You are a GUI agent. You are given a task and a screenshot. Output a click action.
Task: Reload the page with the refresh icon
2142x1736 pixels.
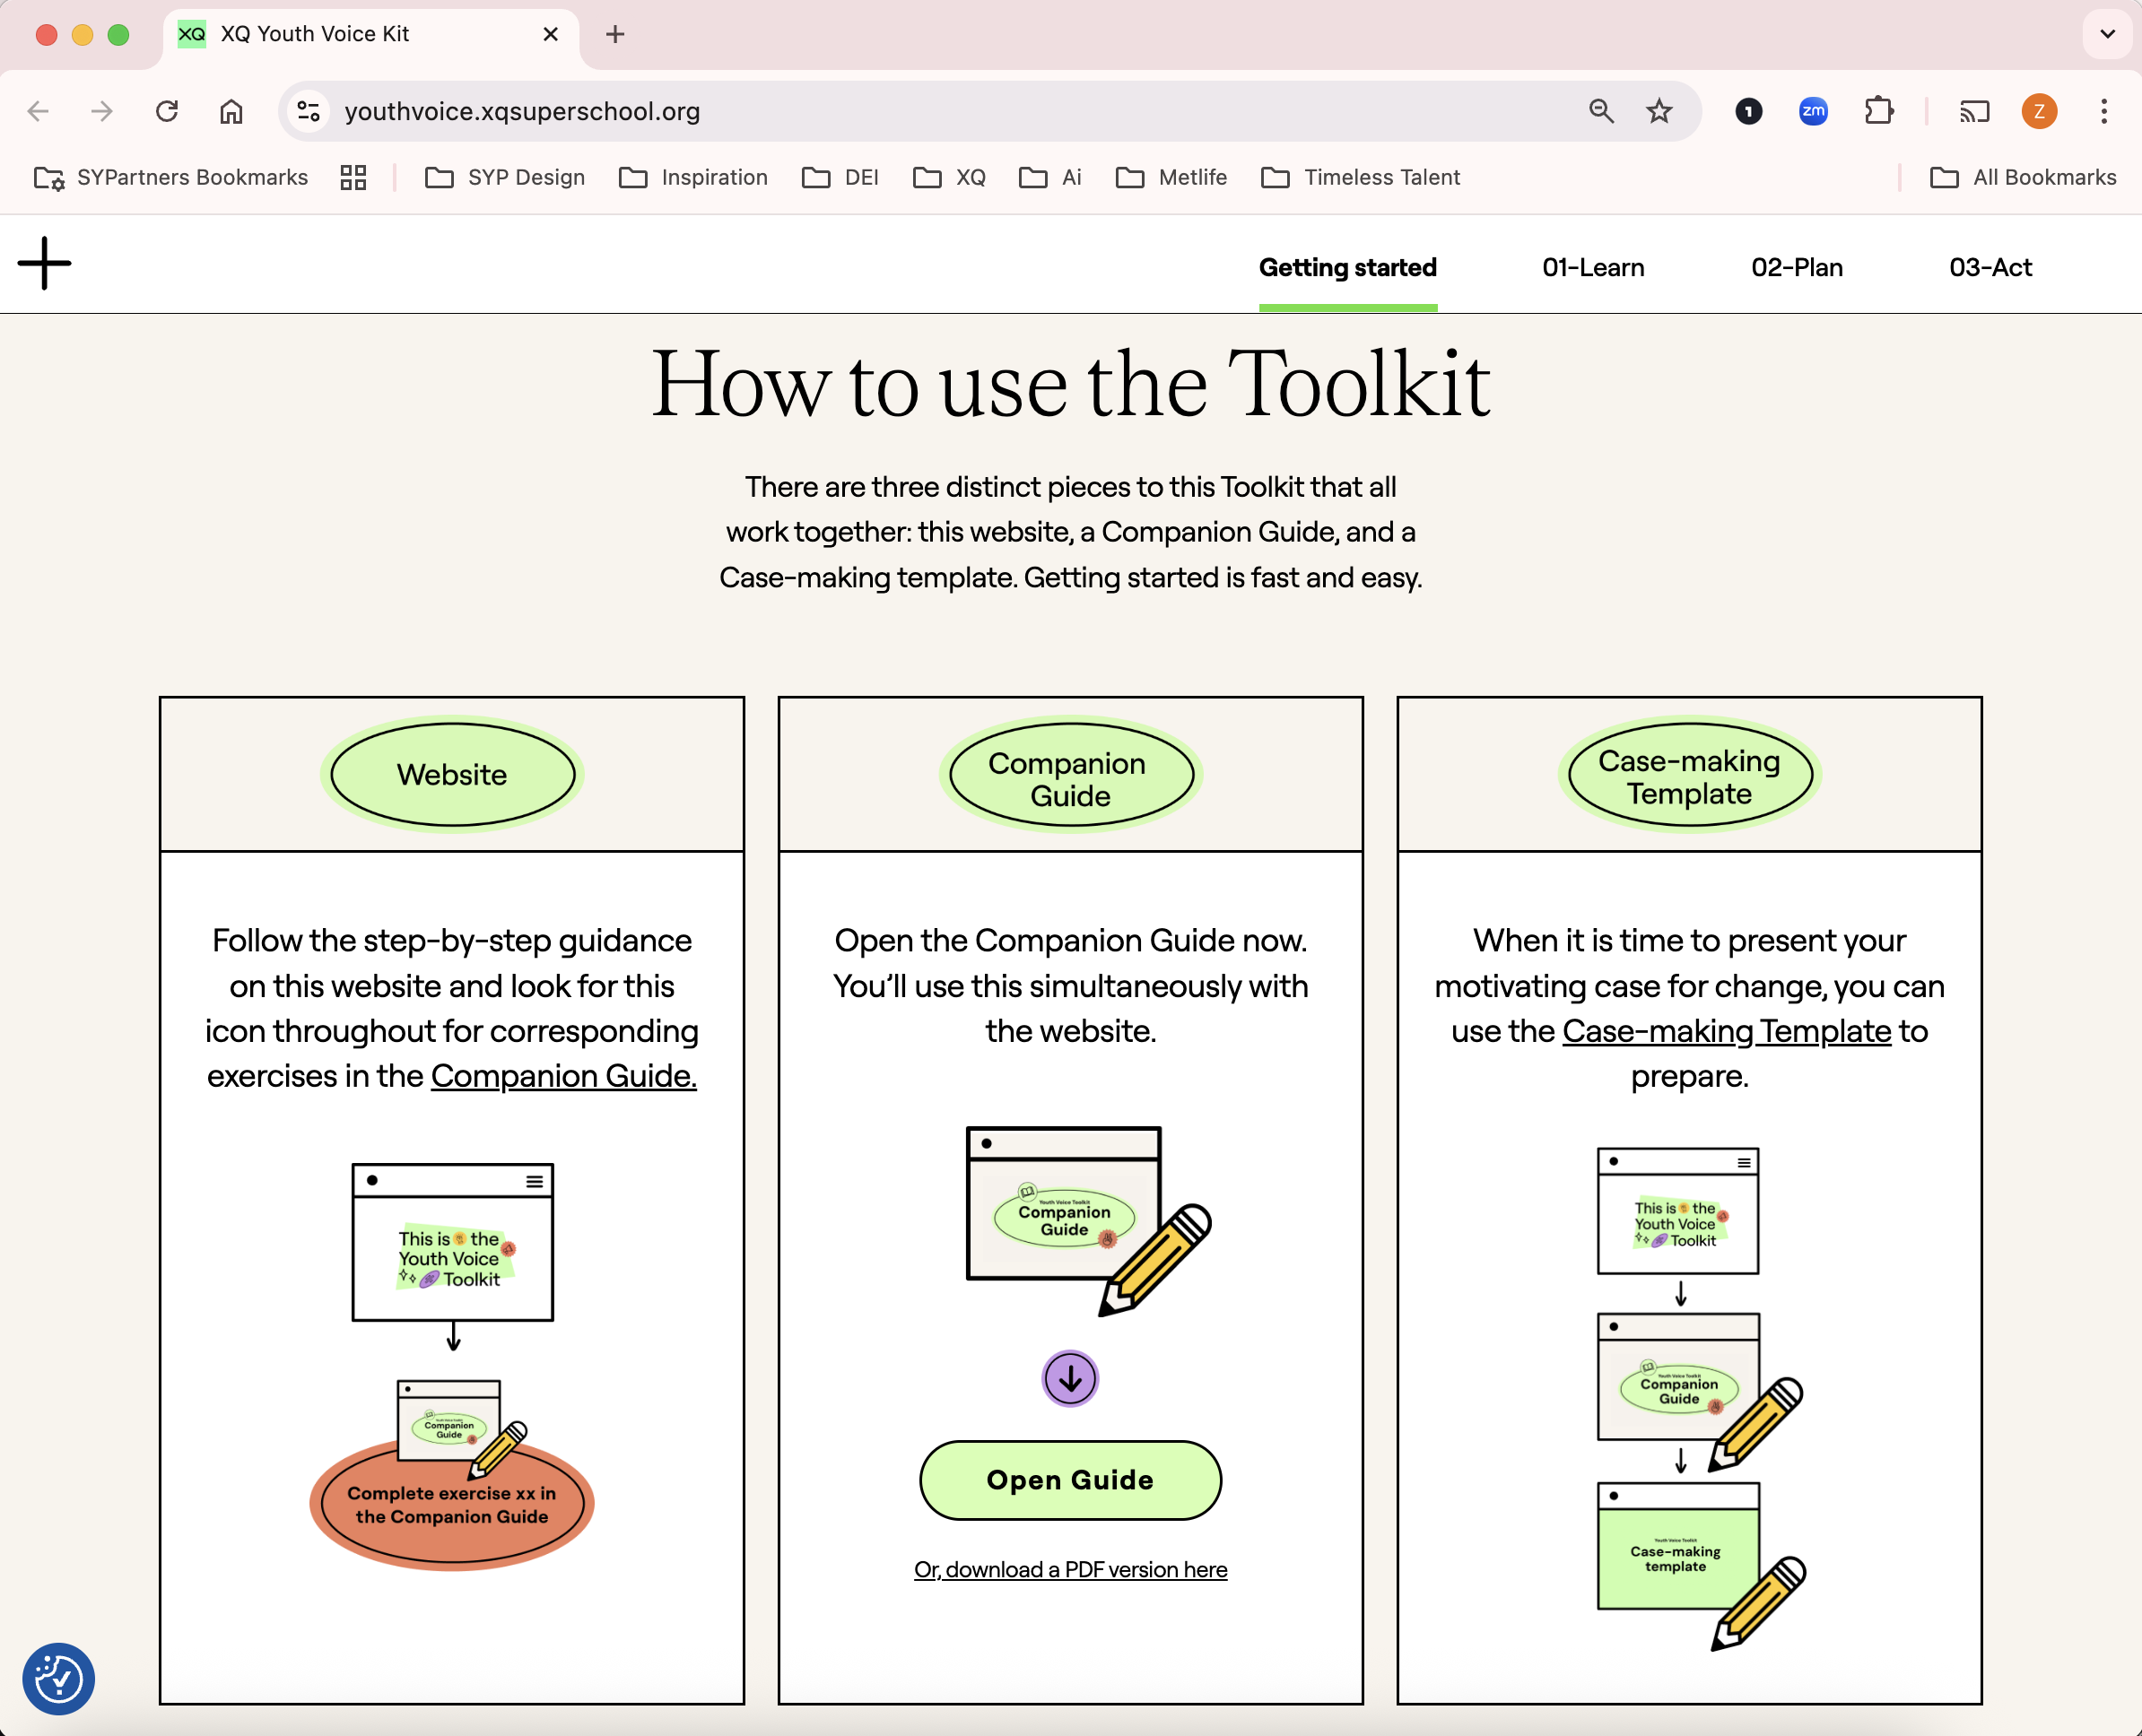(167, 111)
